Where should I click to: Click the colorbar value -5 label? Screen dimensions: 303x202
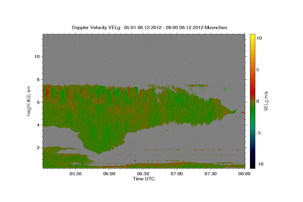259,133
